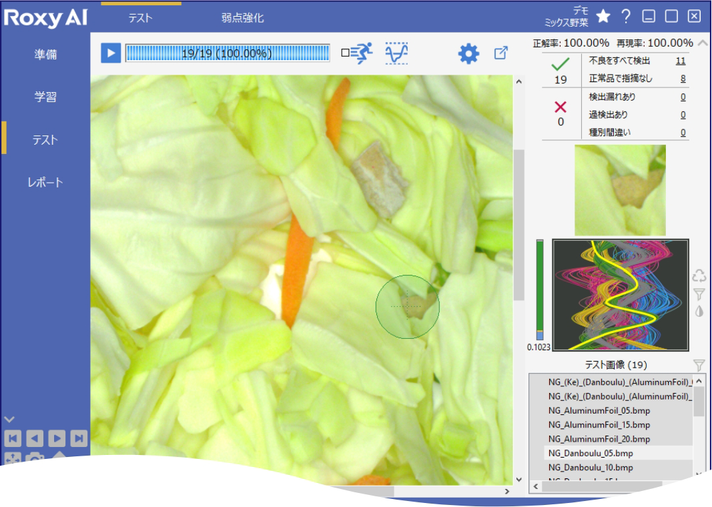Open the 準備 section in the sidebar
This screenshot has height=507, width=712.
tap(45, 55)
